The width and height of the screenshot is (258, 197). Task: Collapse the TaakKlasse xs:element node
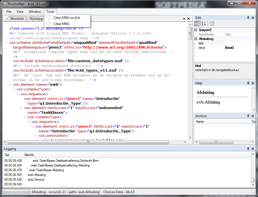pos(21,108)
